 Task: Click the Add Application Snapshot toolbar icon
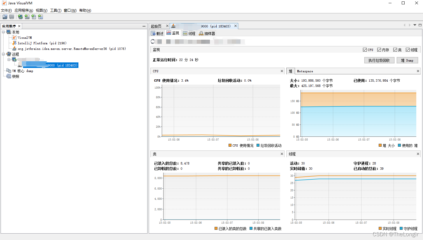click(41, 17)
